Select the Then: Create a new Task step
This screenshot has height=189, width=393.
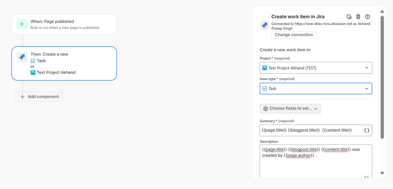64,64
